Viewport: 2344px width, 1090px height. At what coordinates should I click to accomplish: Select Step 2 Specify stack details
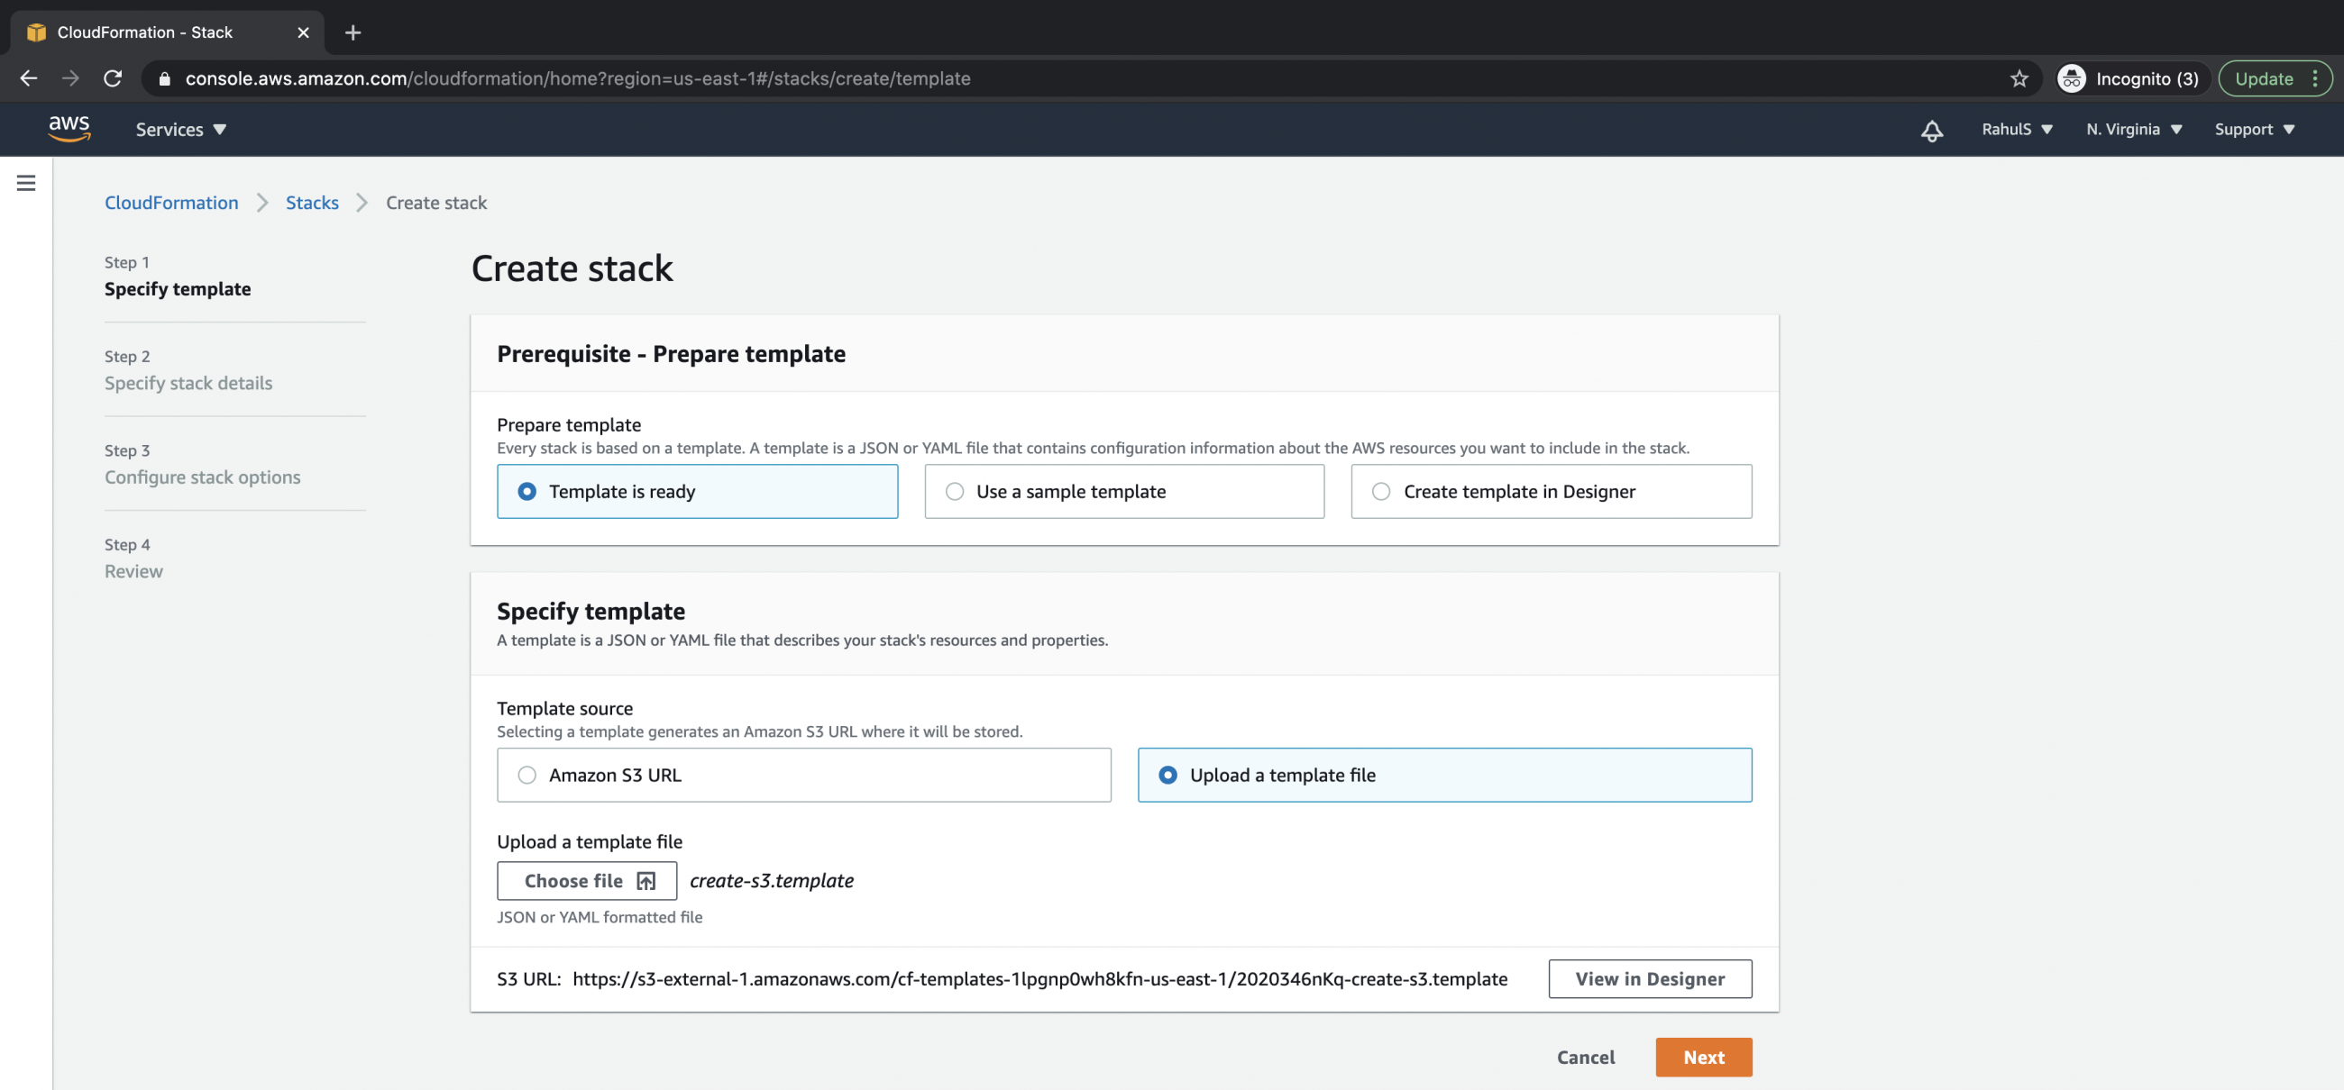pos(188,370)
